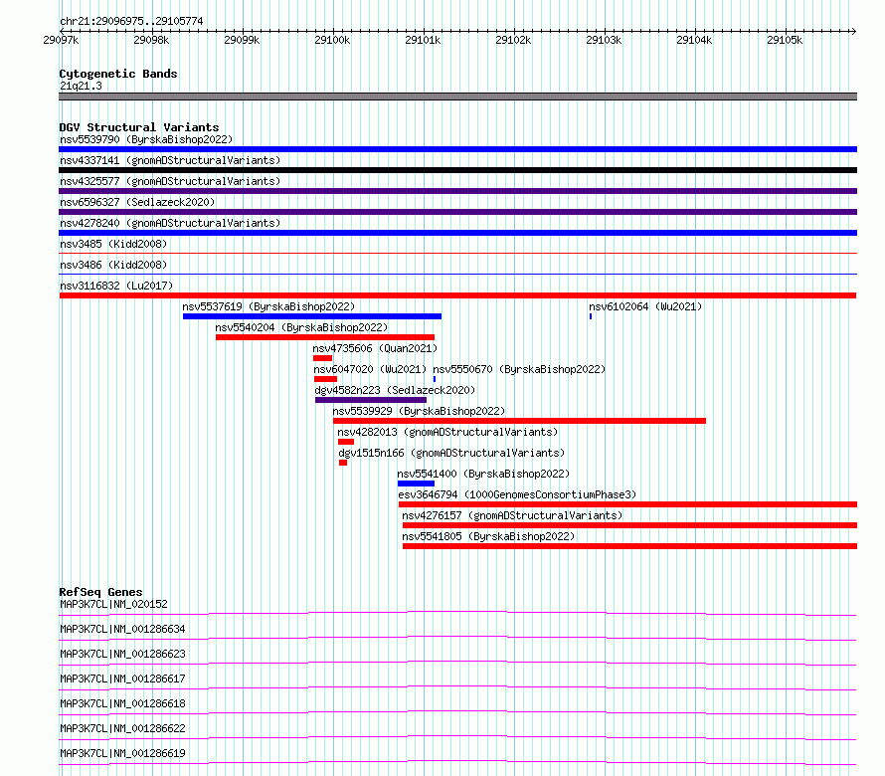Click the 29103k ruler tick label
Screen dimensions: 885x776
(x=604, y=40)
